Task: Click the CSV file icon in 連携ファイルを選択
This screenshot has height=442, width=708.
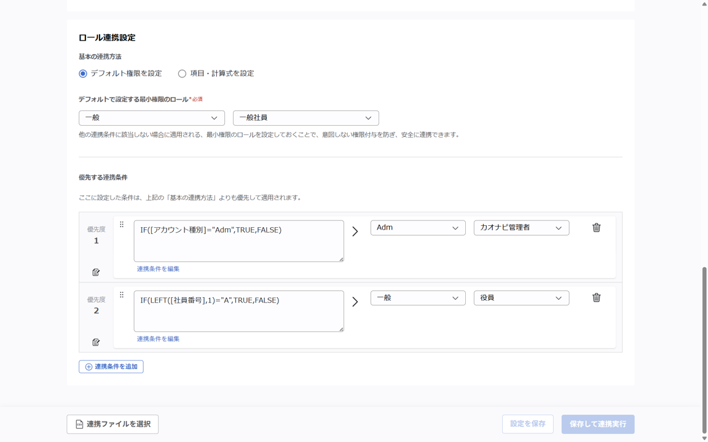Action: pos(79,424)
